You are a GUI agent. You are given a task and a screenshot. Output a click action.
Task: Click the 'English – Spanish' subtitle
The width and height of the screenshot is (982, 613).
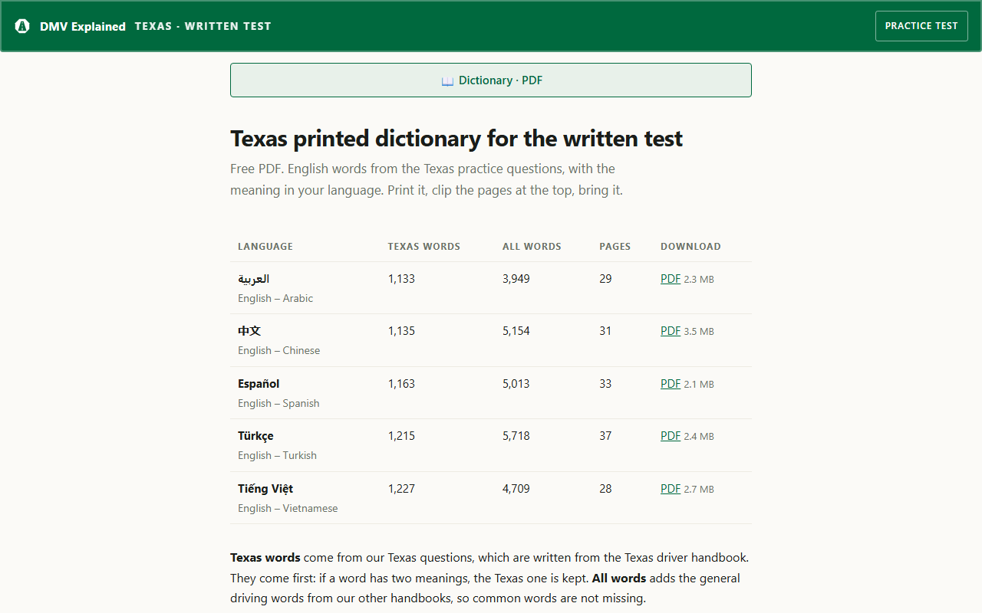pyautogui.click(x=278, y=403)
